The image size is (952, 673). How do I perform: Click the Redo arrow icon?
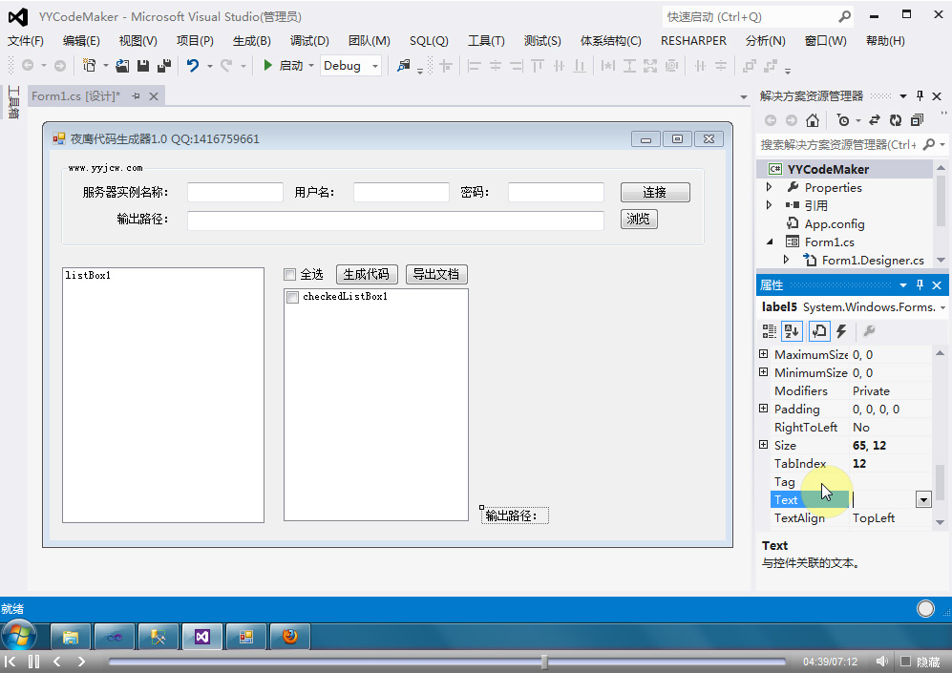click(x=226, y=65)
